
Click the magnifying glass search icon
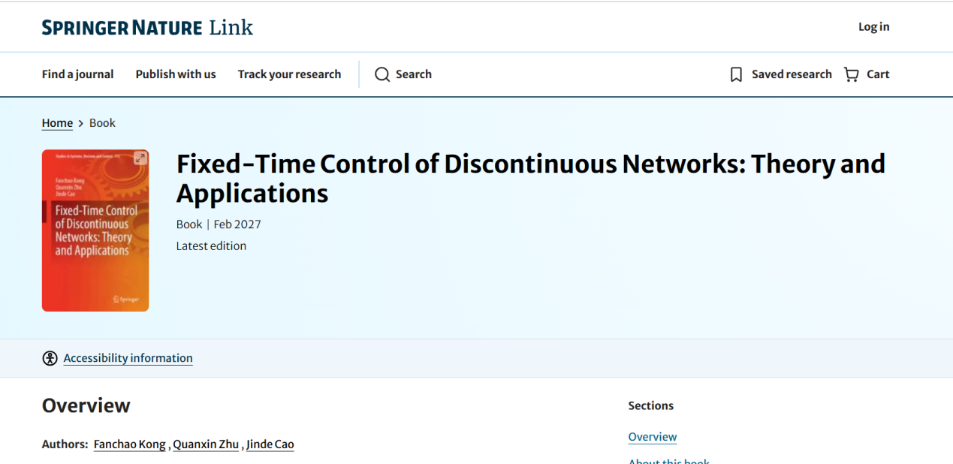coord(382,74)
